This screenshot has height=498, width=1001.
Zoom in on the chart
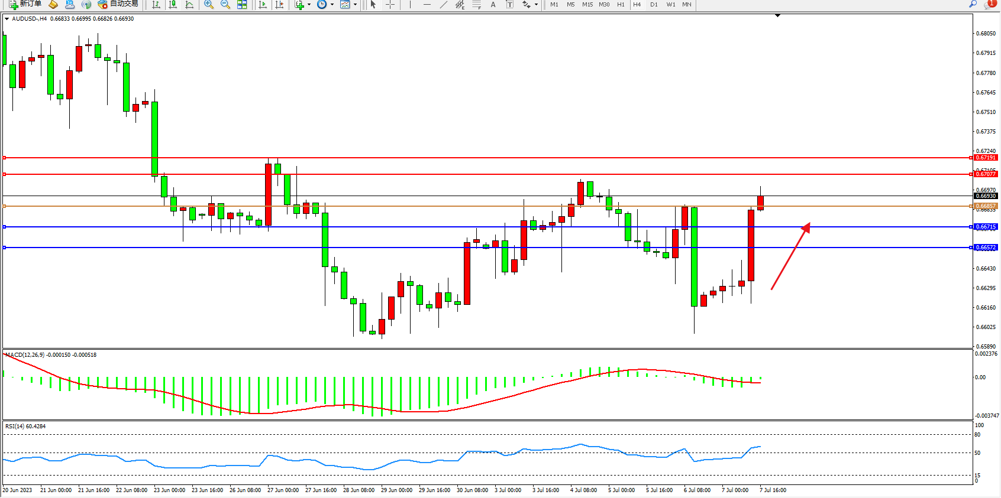[208, 5]
